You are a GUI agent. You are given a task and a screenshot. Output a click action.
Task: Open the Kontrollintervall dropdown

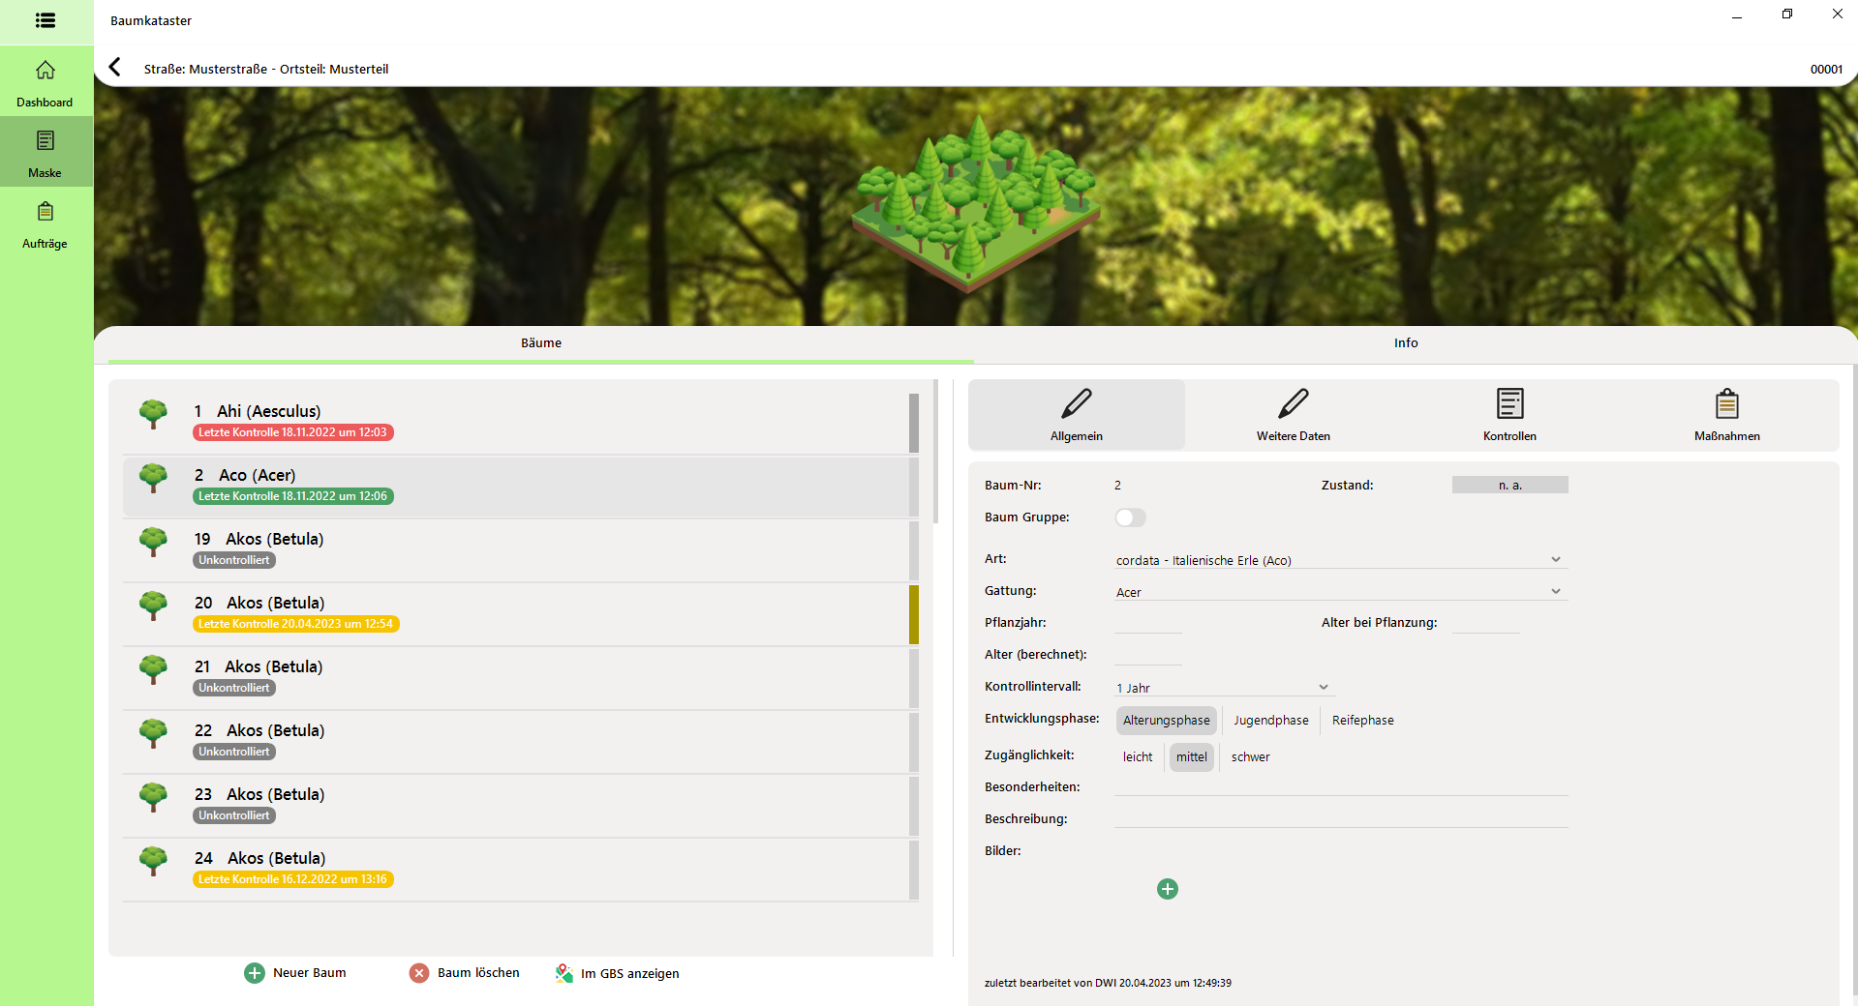(x=1323, y=688)
